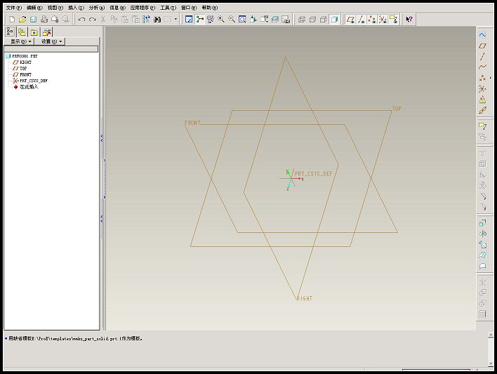Open the 文件 (File) menu
The image size is (497, 374).
coord(13,8)
